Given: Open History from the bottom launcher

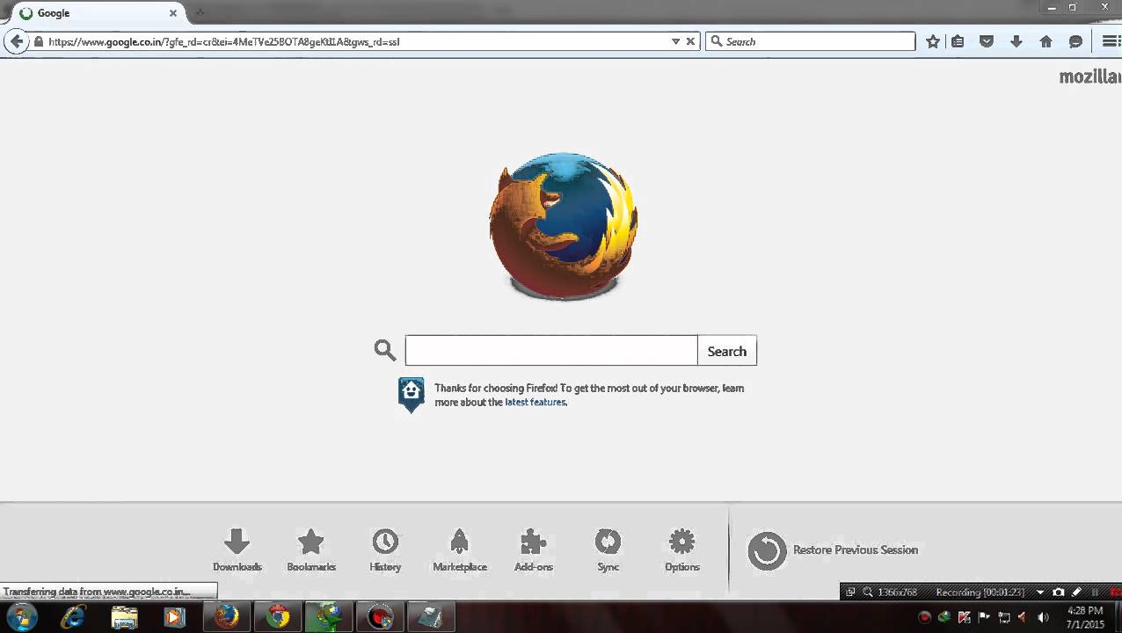Looking at the screenshot, I should click(385, 550).
